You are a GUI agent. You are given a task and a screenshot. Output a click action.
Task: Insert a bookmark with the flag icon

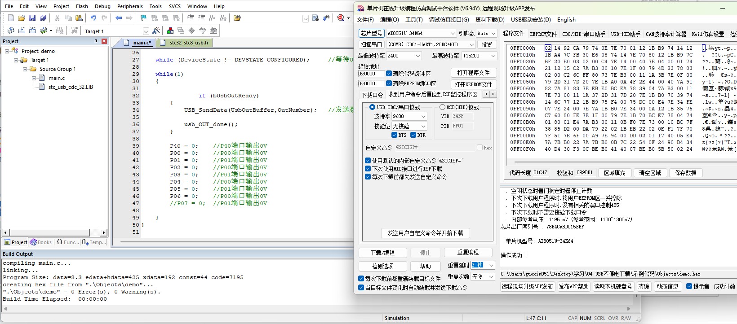coord(143,18)
